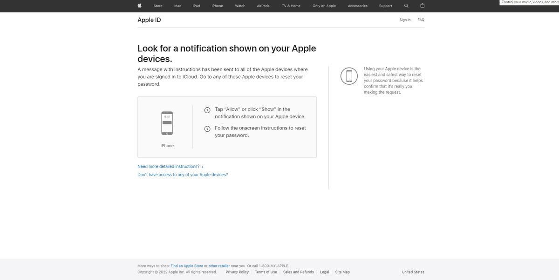The height and width of the screenshot is (280, 559).
Task: Open the search icon in the navigation bar
Action: (x=406, y=5)
